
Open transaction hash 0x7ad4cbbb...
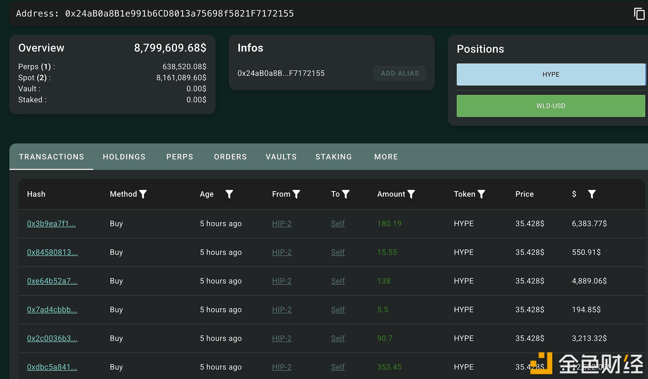(52, 309)
